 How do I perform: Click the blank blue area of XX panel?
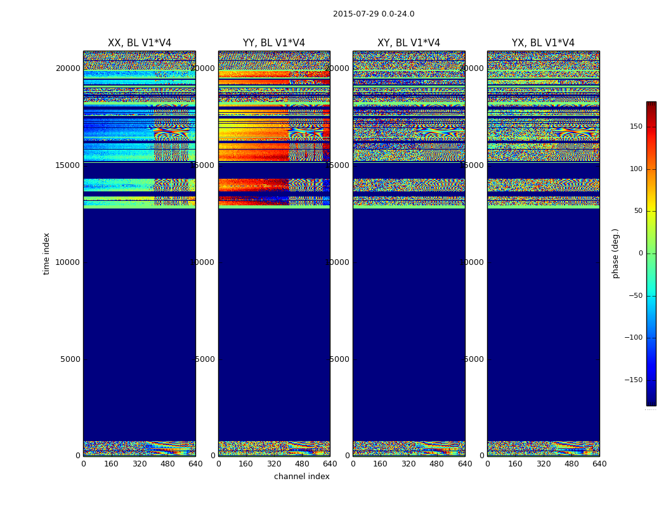[140, 317]
